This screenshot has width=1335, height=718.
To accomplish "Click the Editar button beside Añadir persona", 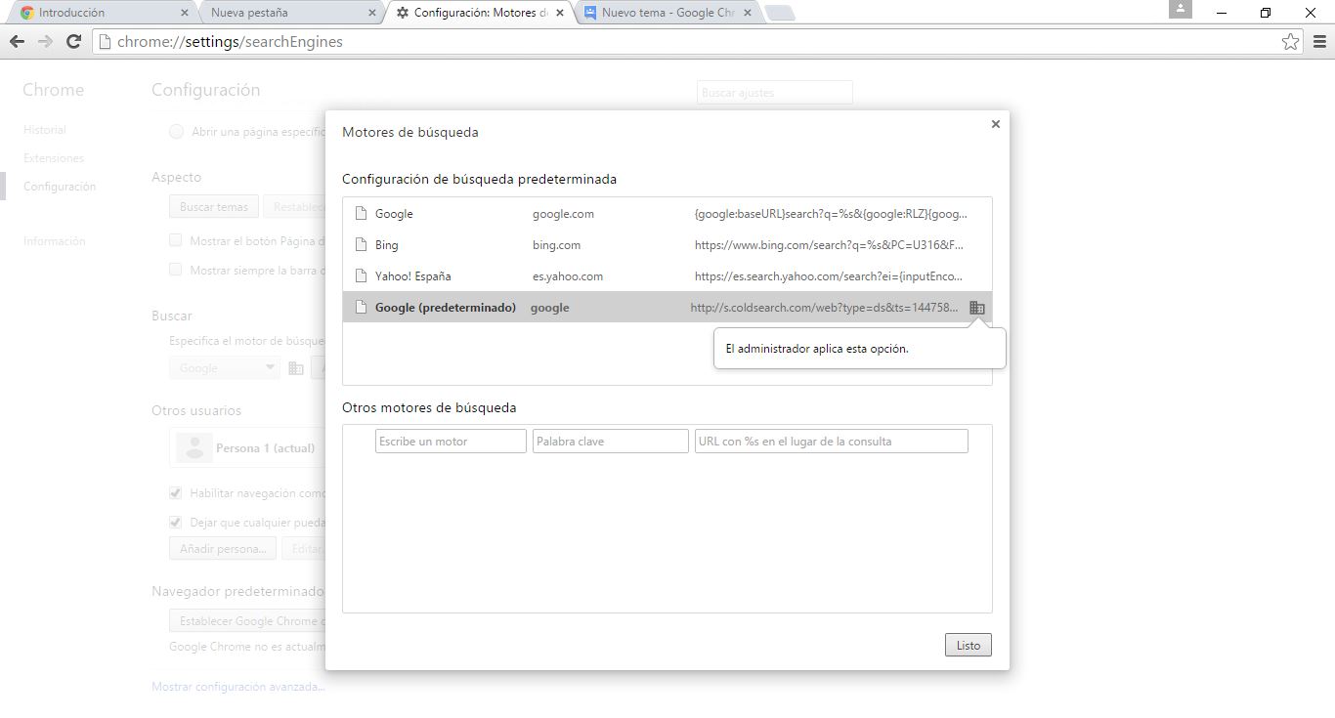I will coord(304,549).
